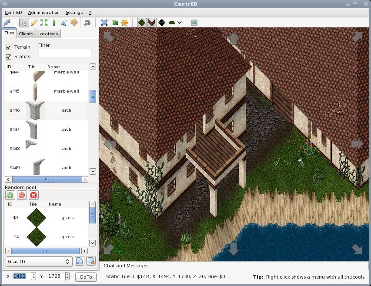Image resolution: width=371 pixels, height=286 pixels.
Task: Click the orange asterisk toolbar icon
Action: (124, 23)
